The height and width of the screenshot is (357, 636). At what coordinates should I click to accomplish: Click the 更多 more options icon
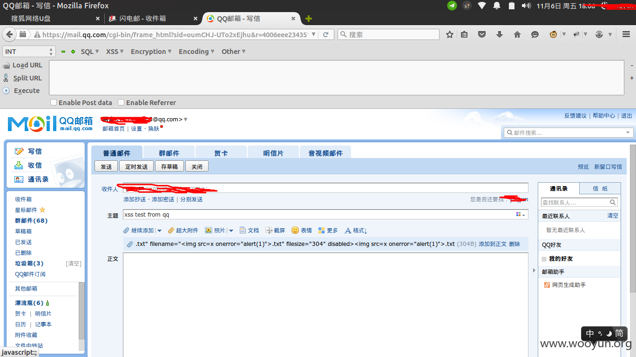[328, 231]
